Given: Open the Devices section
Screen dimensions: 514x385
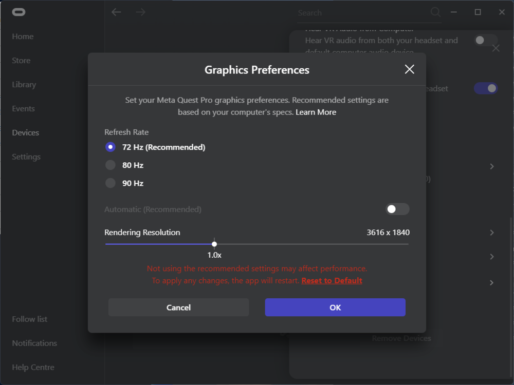Looking at the screenshot, I should (x=26, y=132).
